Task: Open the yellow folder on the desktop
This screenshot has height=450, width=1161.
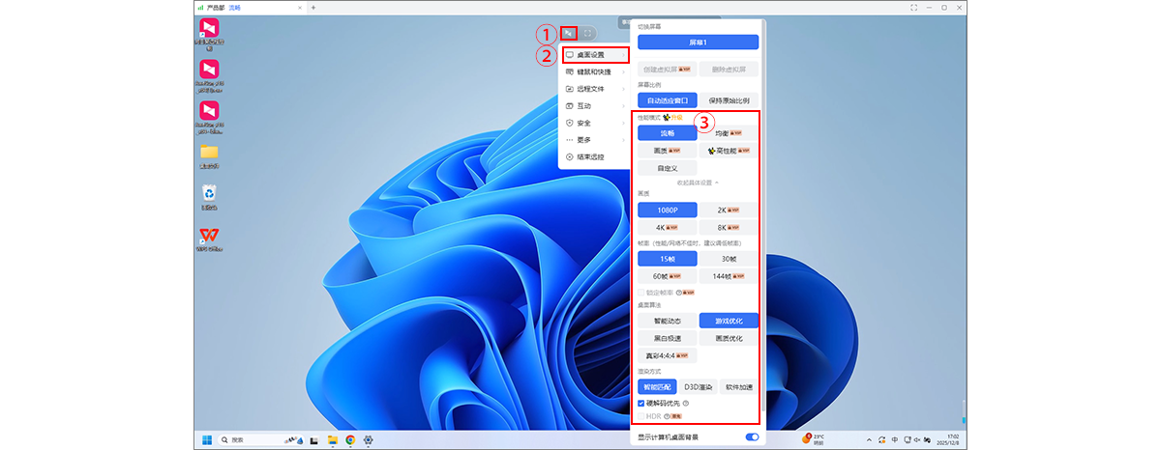Action: coord(209,155)
